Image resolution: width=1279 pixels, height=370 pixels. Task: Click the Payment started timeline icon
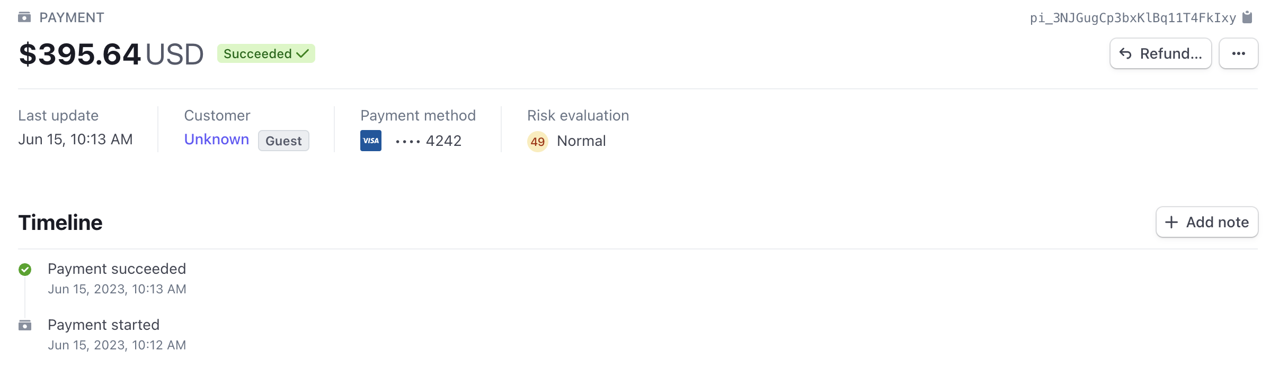[x=25, y=325]
